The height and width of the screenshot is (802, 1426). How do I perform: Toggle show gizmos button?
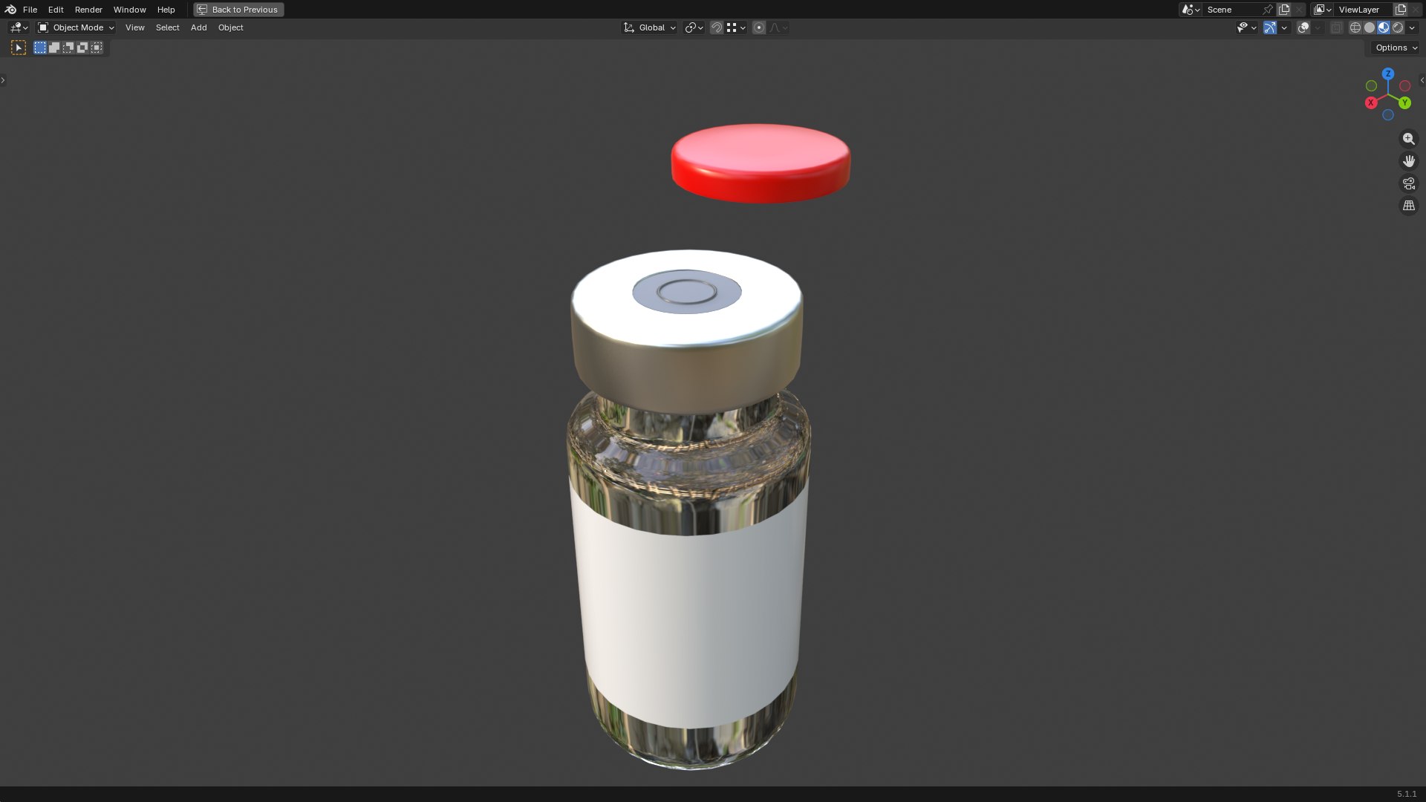[x=1270, y=27]
